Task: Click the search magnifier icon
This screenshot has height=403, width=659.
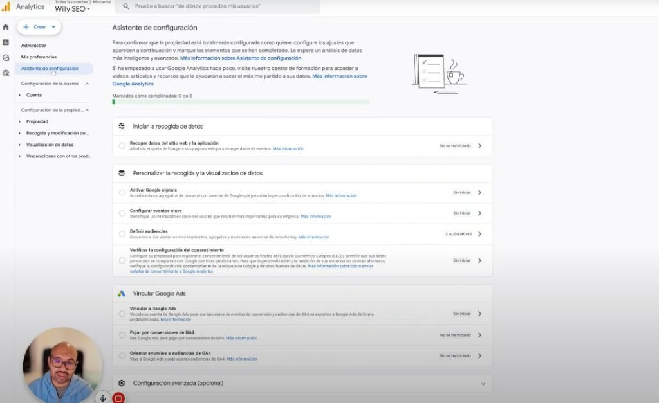Action: click(x=126, y=6)
